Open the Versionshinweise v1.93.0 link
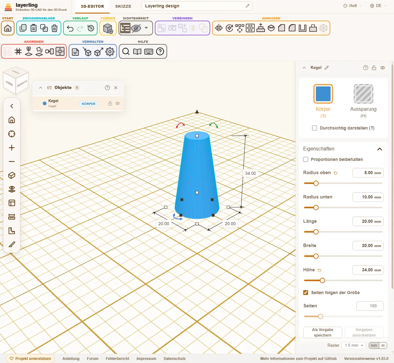This screenshot has height=363, width=394. 366,359
